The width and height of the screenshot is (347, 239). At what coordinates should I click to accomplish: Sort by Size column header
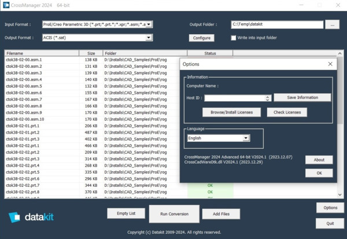point(91,53)
